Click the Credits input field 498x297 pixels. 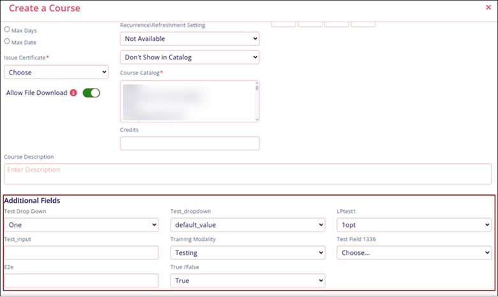coord(190,143)
